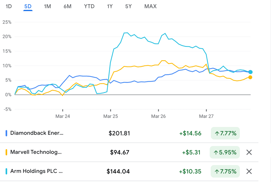View the 1Y chart
Image resolution: width=271 pixels, height=182 pixels.
(x=110, y=6)
